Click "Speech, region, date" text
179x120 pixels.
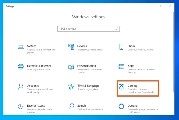click(x=88, y=90)
